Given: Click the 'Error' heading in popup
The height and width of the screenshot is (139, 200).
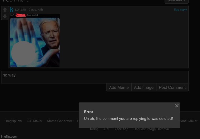Looking at the screenshot, I should click(x=88, y=112).
